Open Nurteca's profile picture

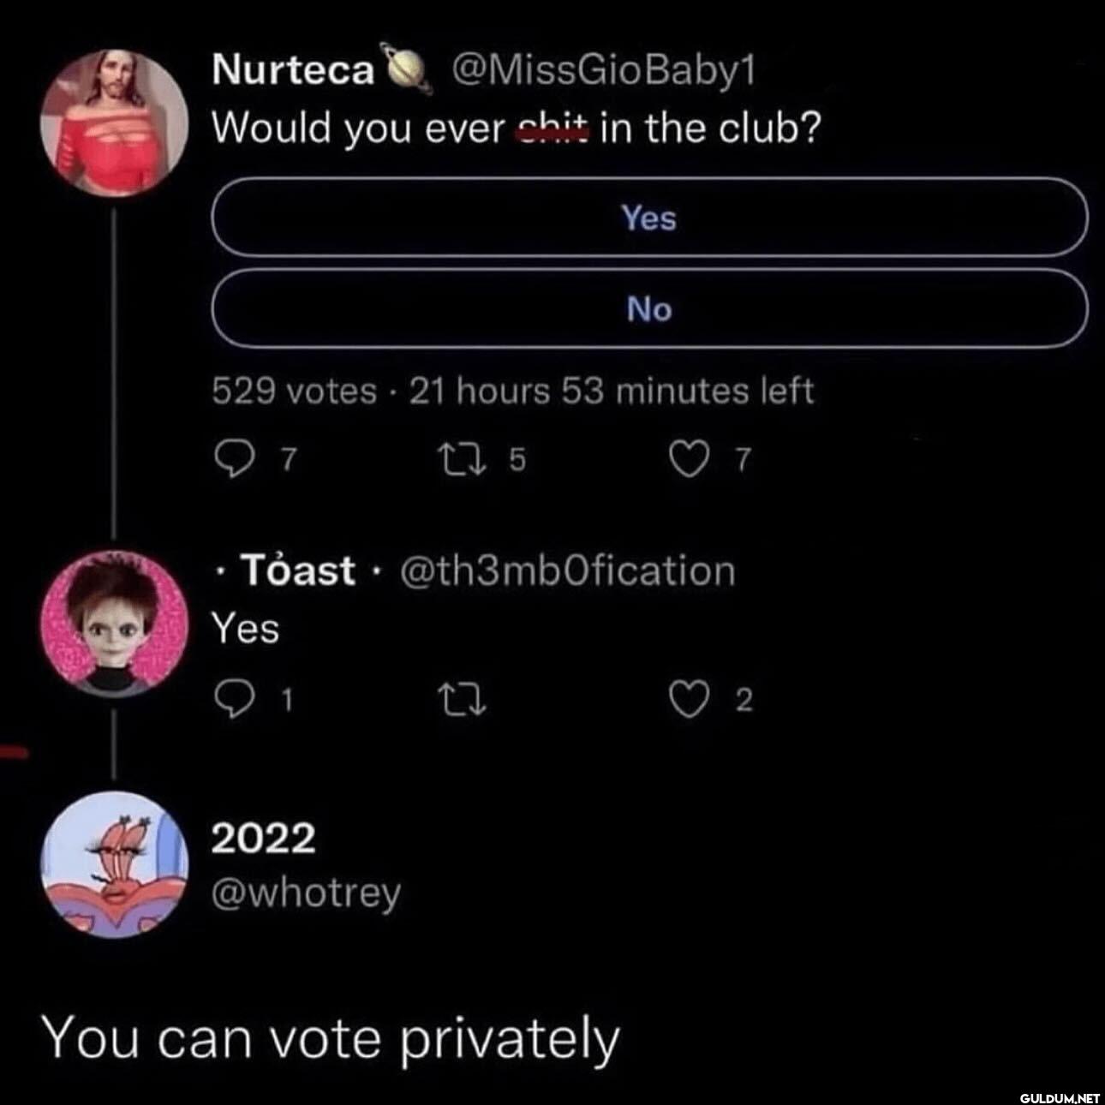click(115, 119)
